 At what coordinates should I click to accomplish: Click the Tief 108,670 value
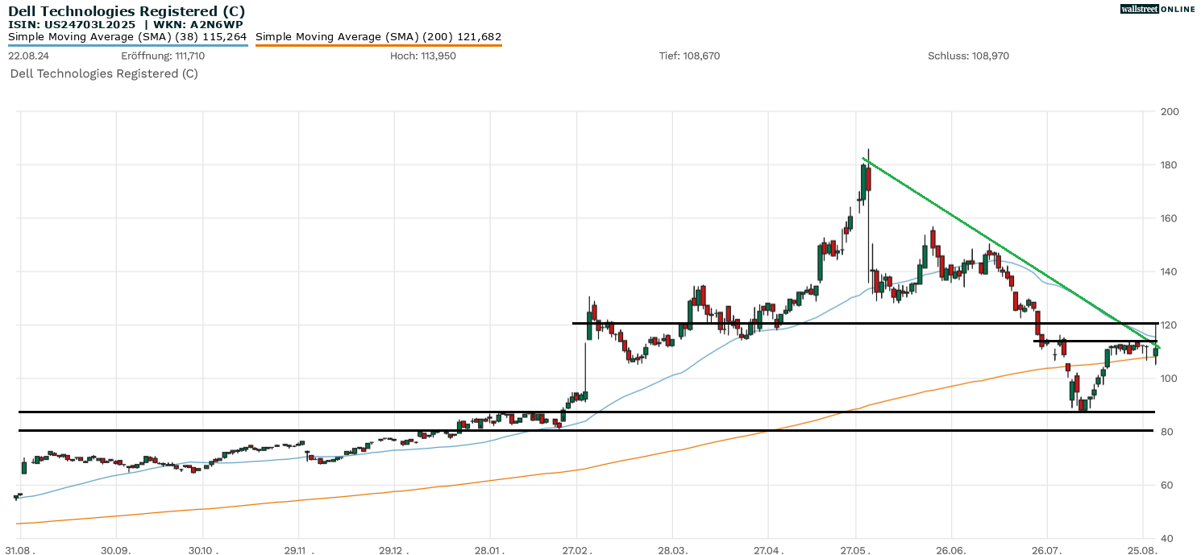(689, 56)
